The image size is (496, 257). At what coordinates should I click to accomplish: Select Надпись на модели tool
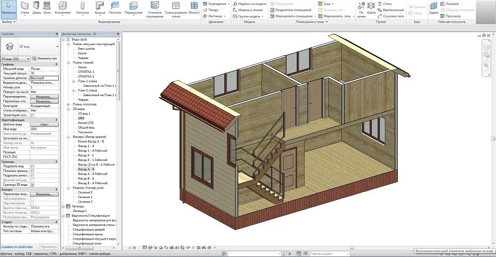coord(249,4)
